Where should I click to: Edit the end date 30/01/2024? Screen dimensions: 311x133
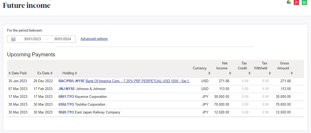click(x=62, y=39)
